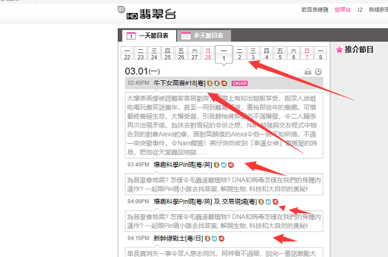Open 節目表總覽 in the top navigation
The width and height of the screenshot is (388, 257).
(x=315, y=10)
